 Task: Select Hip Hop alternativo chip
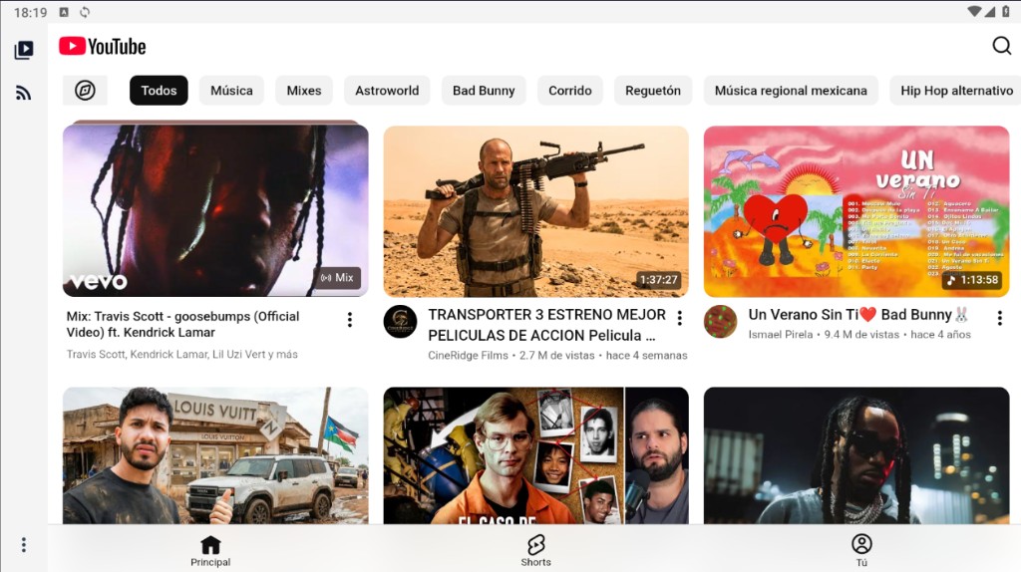coord(956,91)
